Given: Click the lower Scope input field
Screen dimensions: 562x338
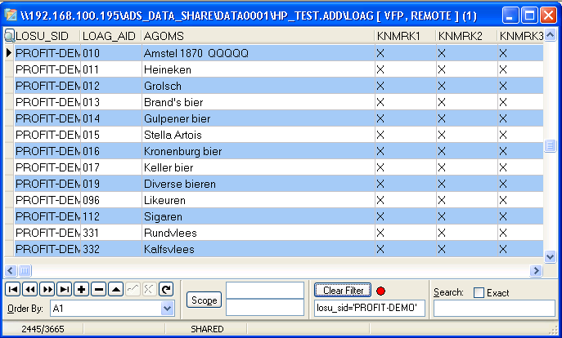Looking at the screenshot, I should (x=265, y=307).
